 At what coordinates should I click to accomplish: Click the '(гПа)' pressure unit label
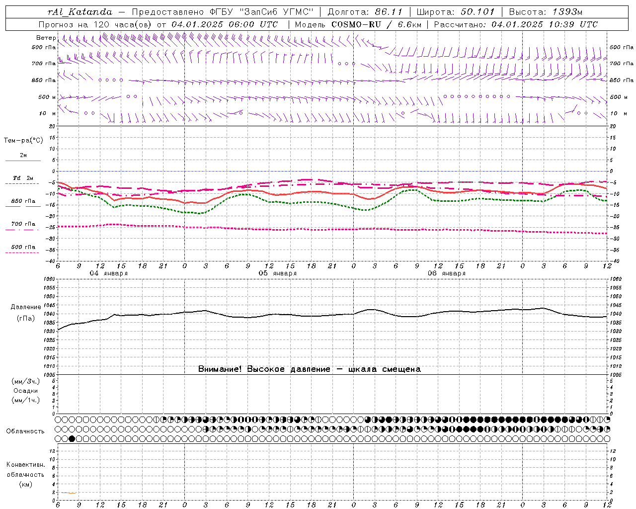[25, 319]
